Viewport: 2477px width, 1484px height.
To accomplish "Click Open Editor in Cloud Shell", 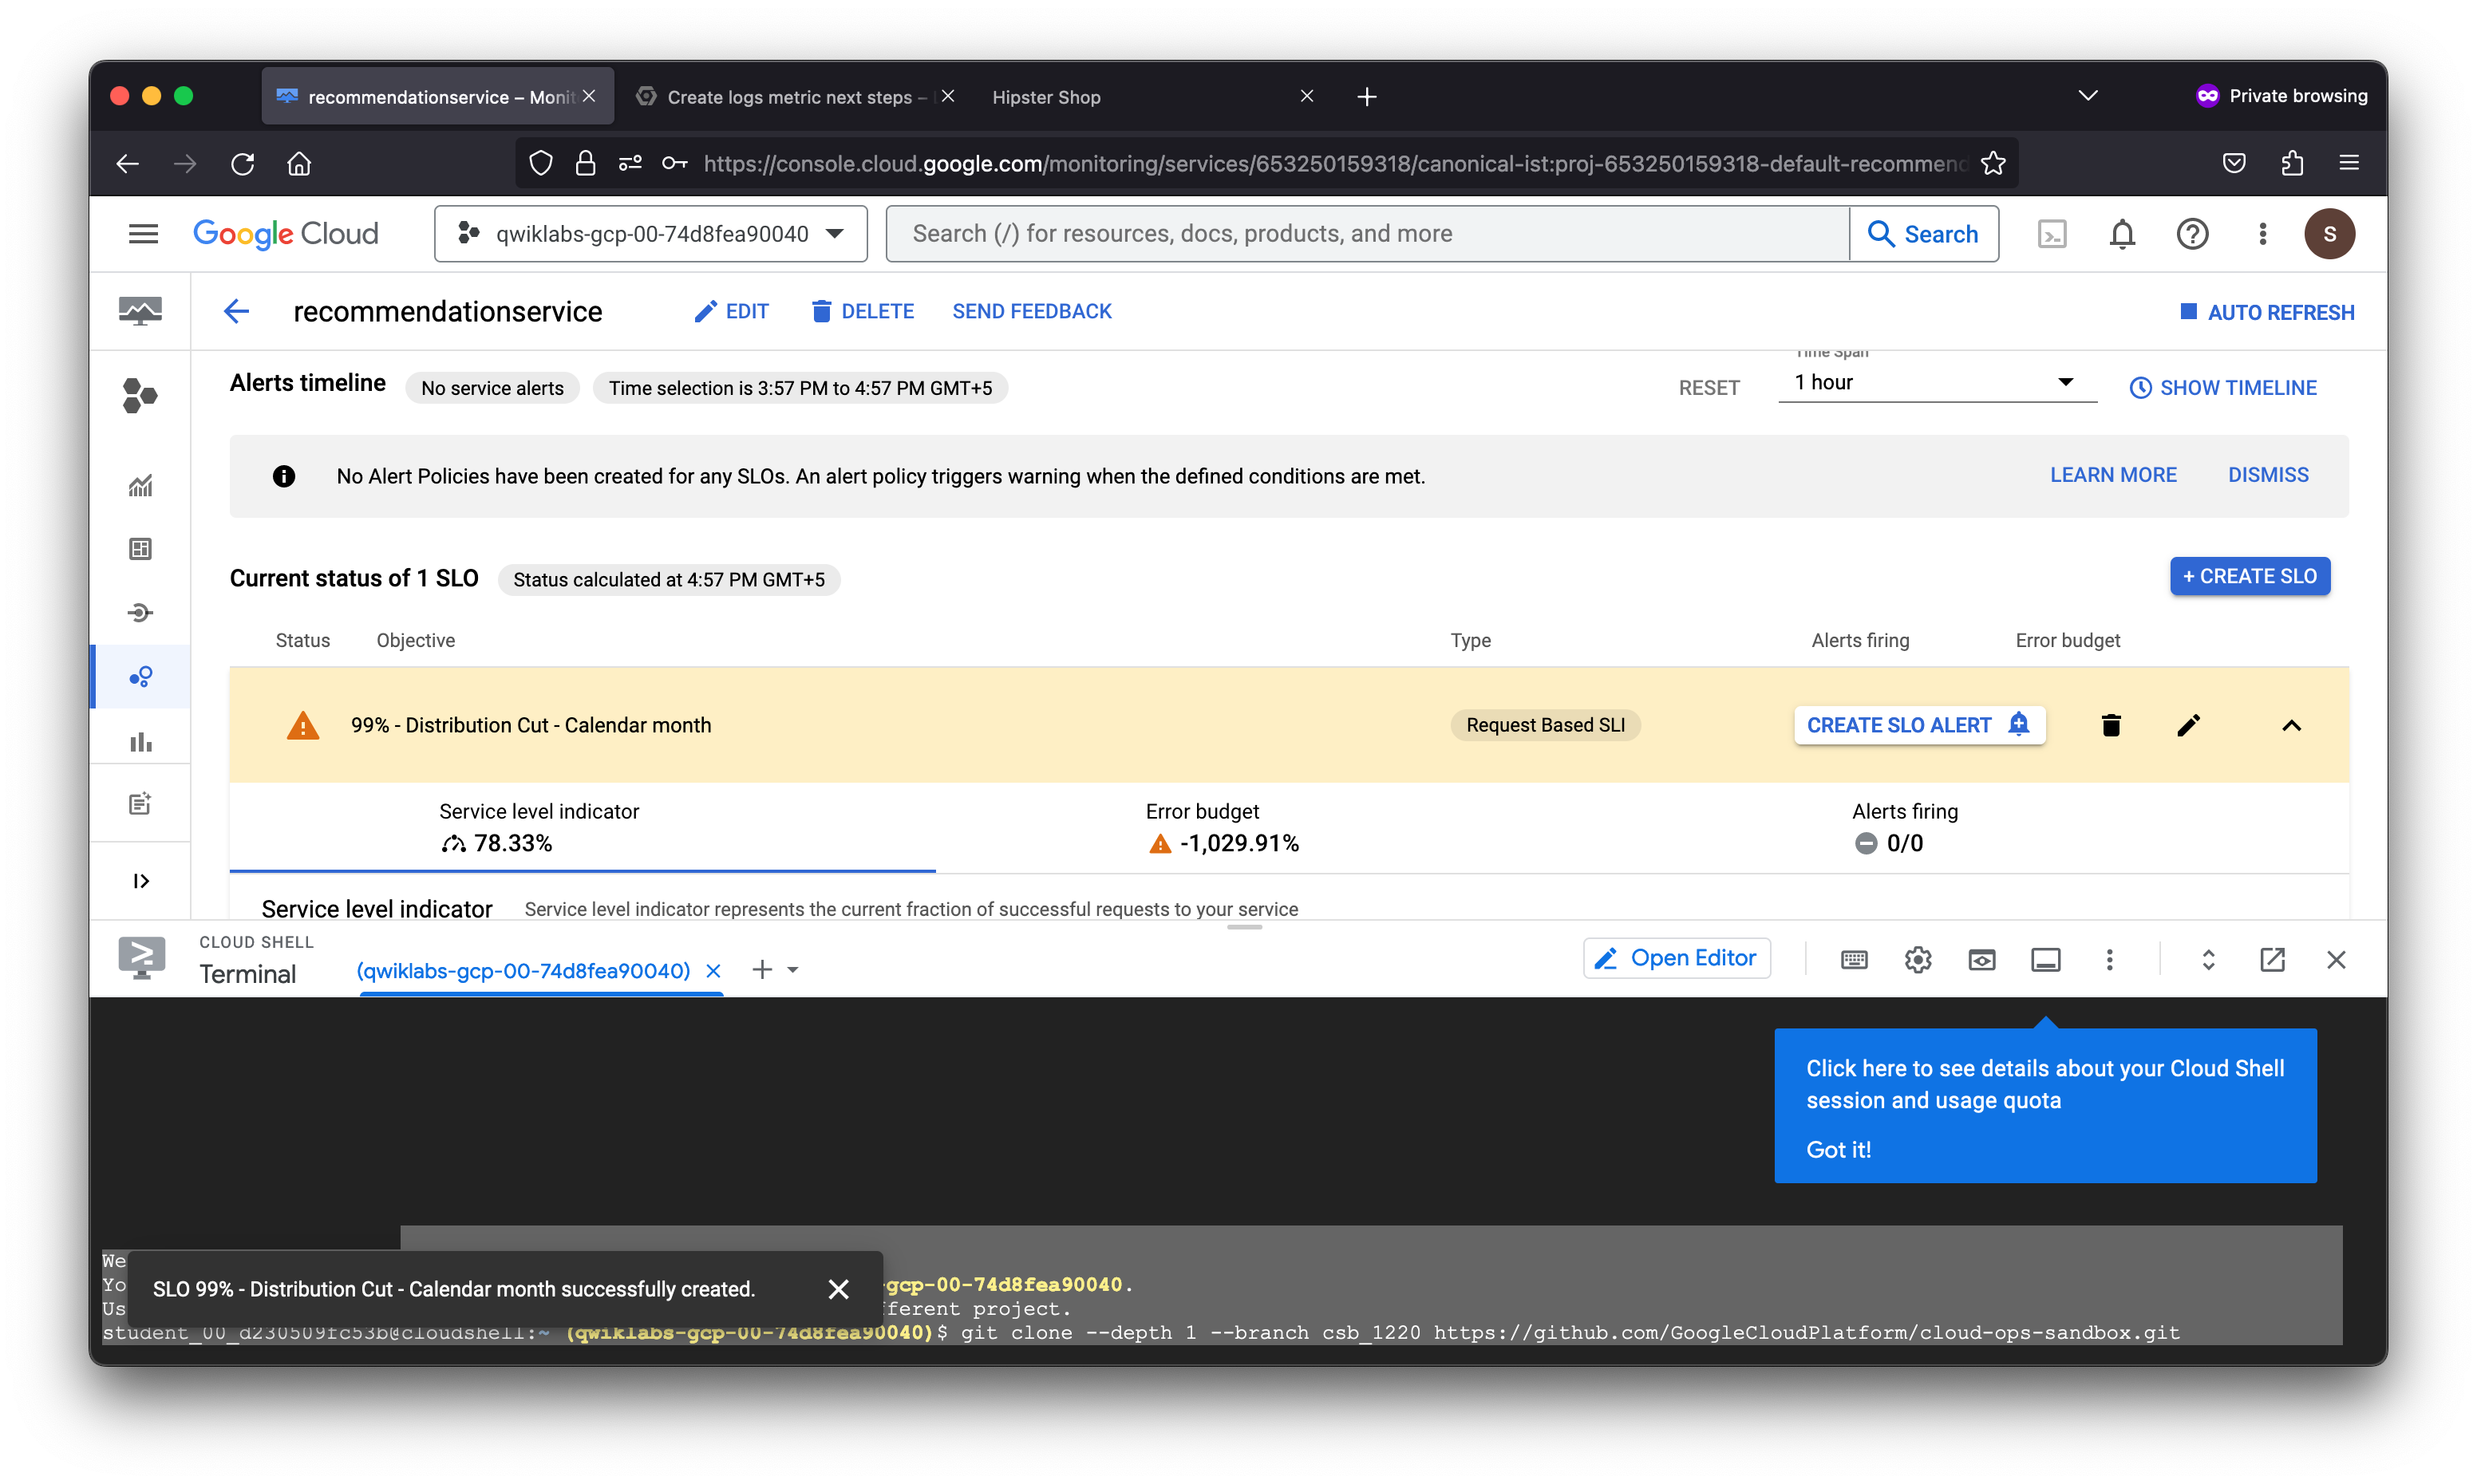I will (x=1677, y=958).
